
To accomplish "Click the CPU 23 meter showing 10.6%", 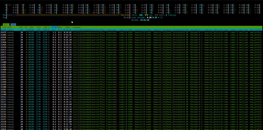I will [x=92, y=13].
